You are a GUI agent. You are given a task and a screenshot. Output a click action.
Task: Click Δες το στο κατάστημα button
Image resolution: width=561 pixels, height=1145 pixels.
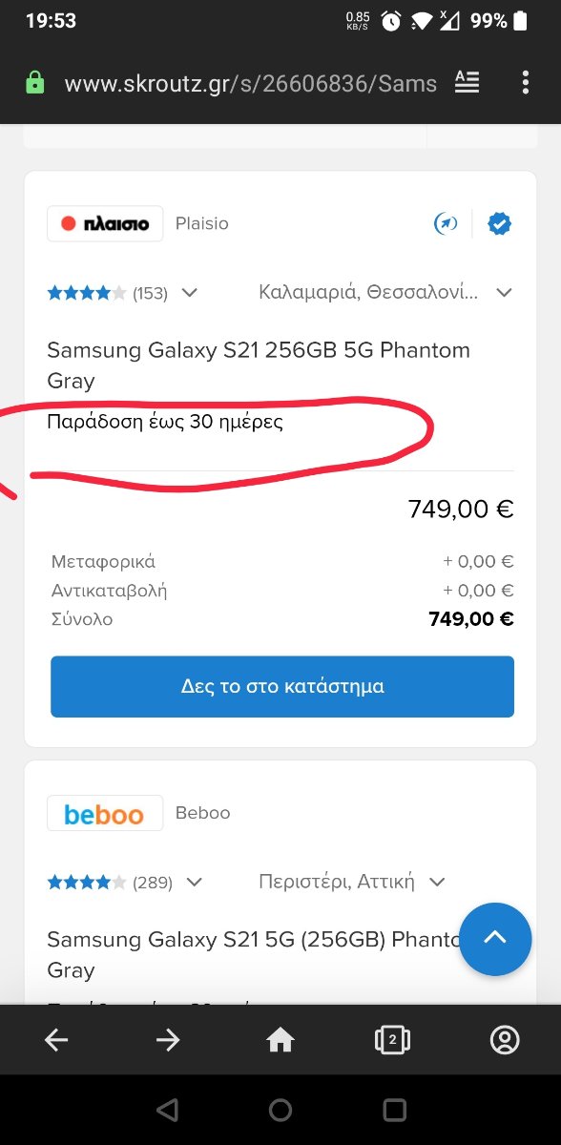[282, 686]
